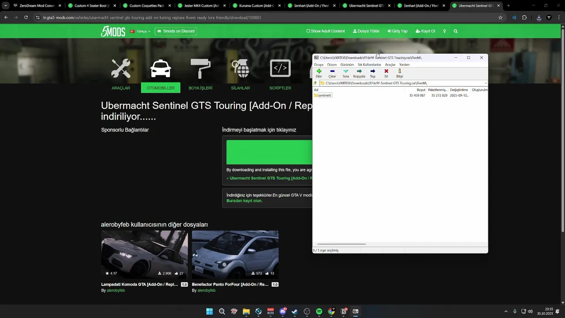
Task: Switch to the Custom Coquettes Pack tab
Action: tap(147, 6)
